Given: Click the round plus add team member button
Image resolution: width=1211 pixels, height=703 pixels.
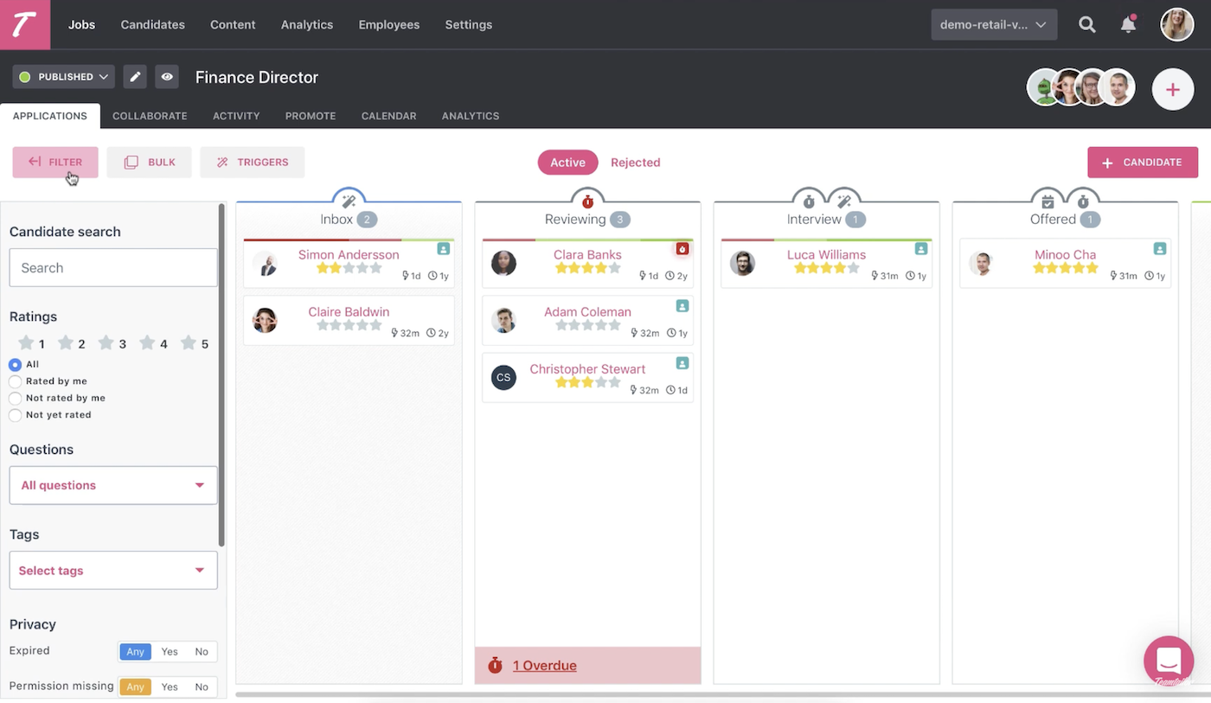Looking at the screenshot, I should 1173,89.
